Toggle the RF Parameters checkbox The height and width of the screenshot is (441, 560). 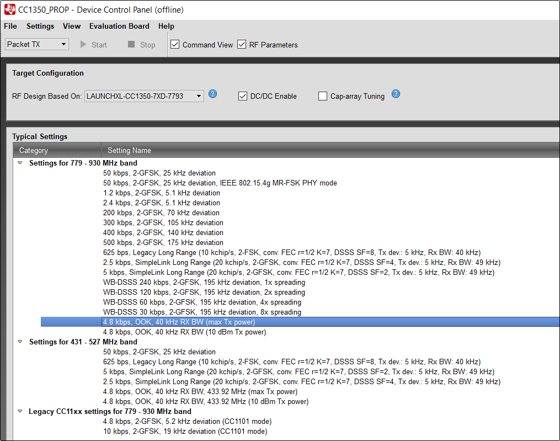point(242,44)
